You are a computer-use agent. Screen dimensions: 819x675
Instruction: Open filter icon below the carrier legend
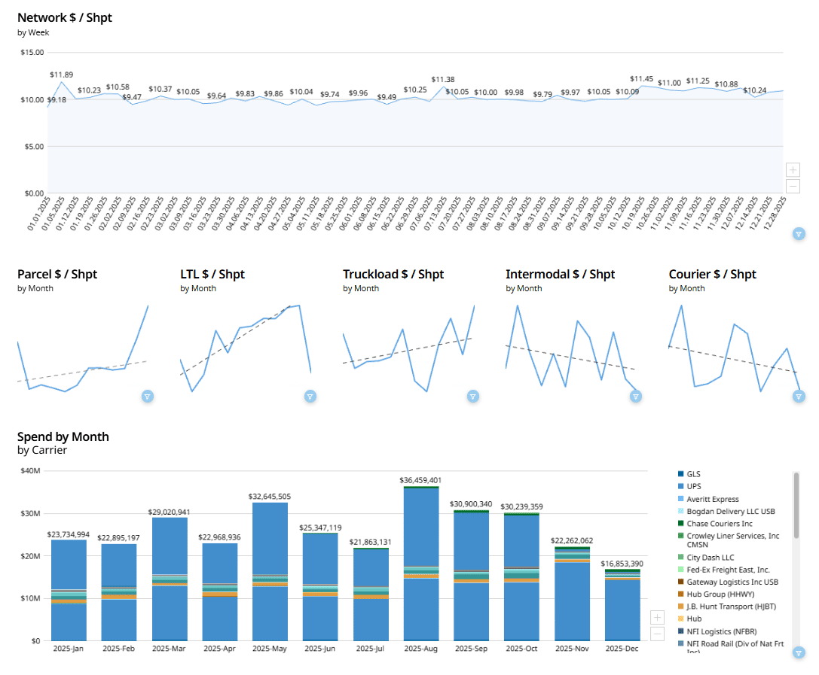coord(799,653)
